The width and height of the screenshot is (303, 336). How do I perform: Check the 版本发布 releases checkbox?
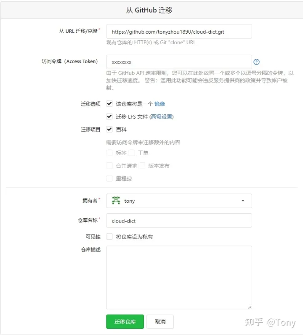[142, 166]
